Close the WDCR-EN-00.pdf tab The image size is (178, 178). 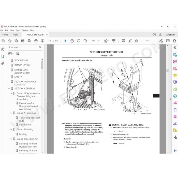pyautogui.click(x=47, y=35)
